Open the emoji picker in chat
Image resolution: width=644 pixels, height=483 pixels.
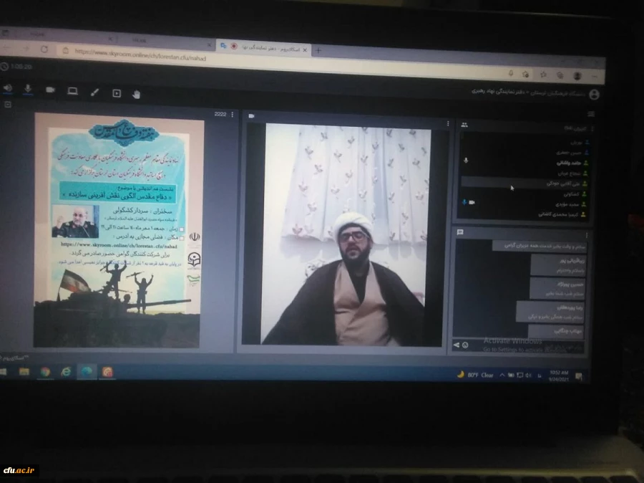(465, 345)
